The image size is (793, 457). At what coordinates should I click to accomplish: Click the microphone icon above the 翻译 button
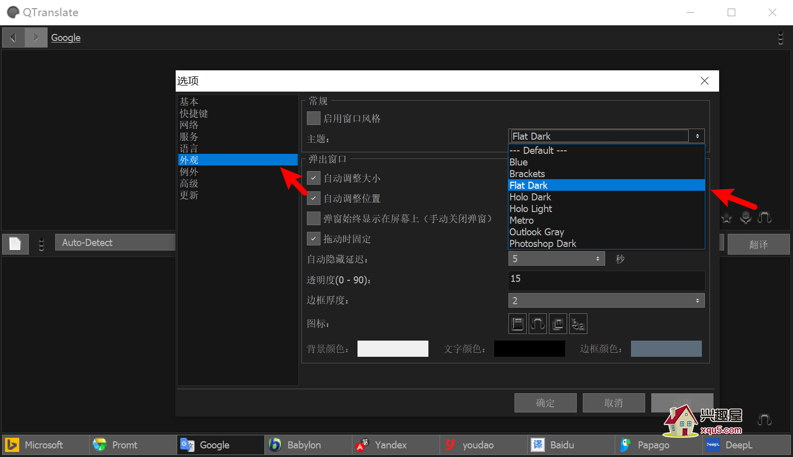[x=745, y=218]
